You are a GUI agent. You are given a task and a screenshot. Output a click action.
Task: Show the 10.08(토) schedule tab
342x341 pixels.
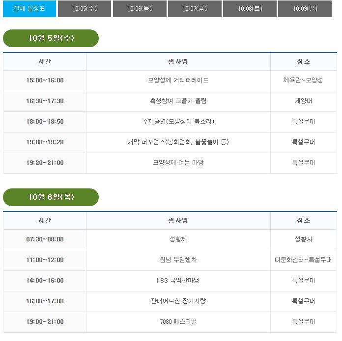coord(250,9)
